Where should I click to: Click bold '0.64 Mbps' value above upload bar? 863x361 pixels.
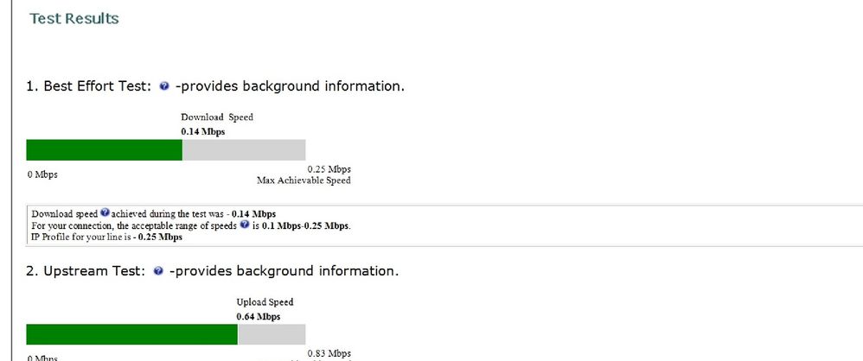[x=259, y=316]
